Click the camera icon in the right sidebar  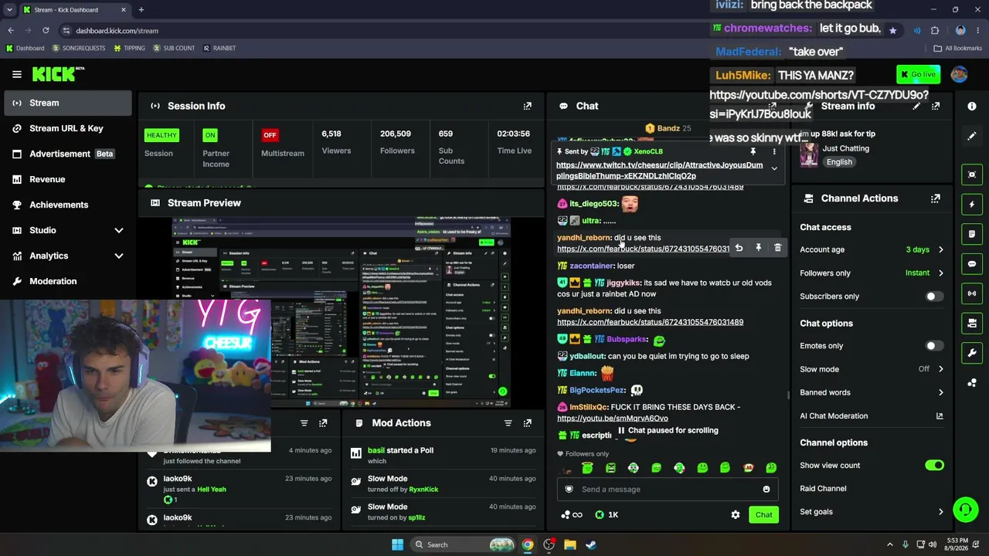(x=972, y=323)
